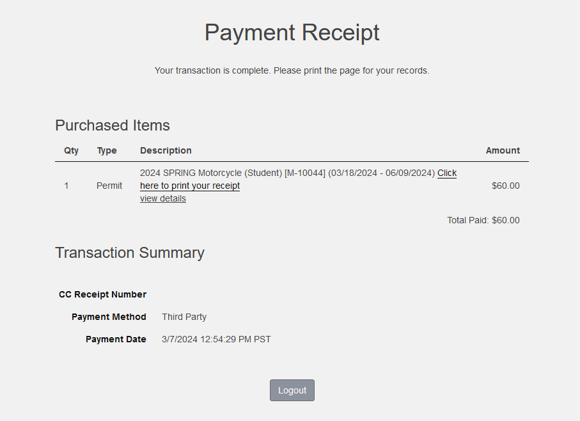Click the quantity value 1 in the table
The image size is (580, 421).
(x=67, y=186)
